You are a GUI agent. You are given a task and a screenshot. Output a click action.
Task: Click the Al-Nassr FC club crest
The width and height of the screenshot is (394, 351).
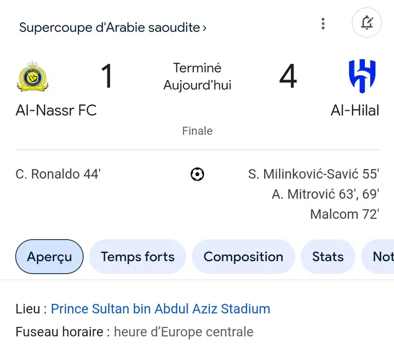click(x=33, y=76)
